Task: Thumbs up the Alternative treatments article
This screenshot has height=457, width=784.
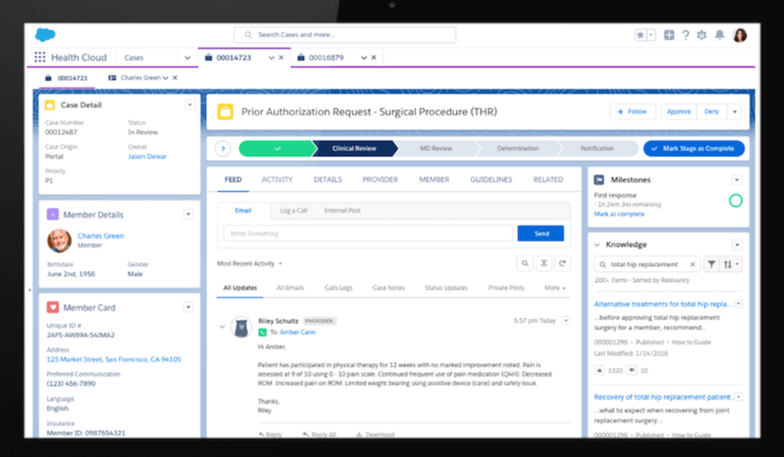Action: point(600,370)
